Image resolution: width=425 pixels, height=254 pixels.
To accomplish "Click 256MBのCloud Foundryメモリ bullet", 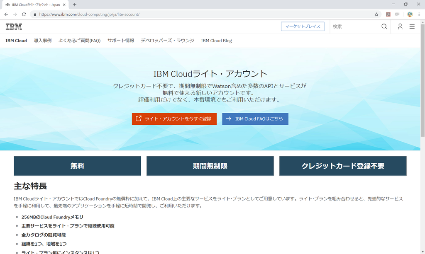I will (x=52, y=217).
